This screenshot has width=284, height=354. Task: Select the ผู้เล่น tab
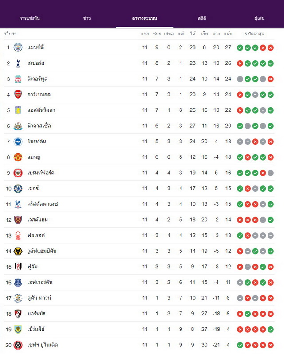(x=259, y=18)
